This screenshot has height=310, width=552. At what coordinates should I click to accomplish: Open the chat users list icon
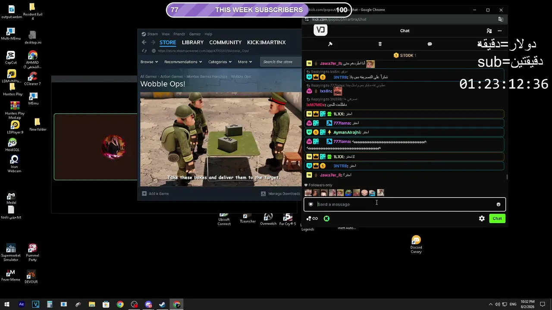489,31
